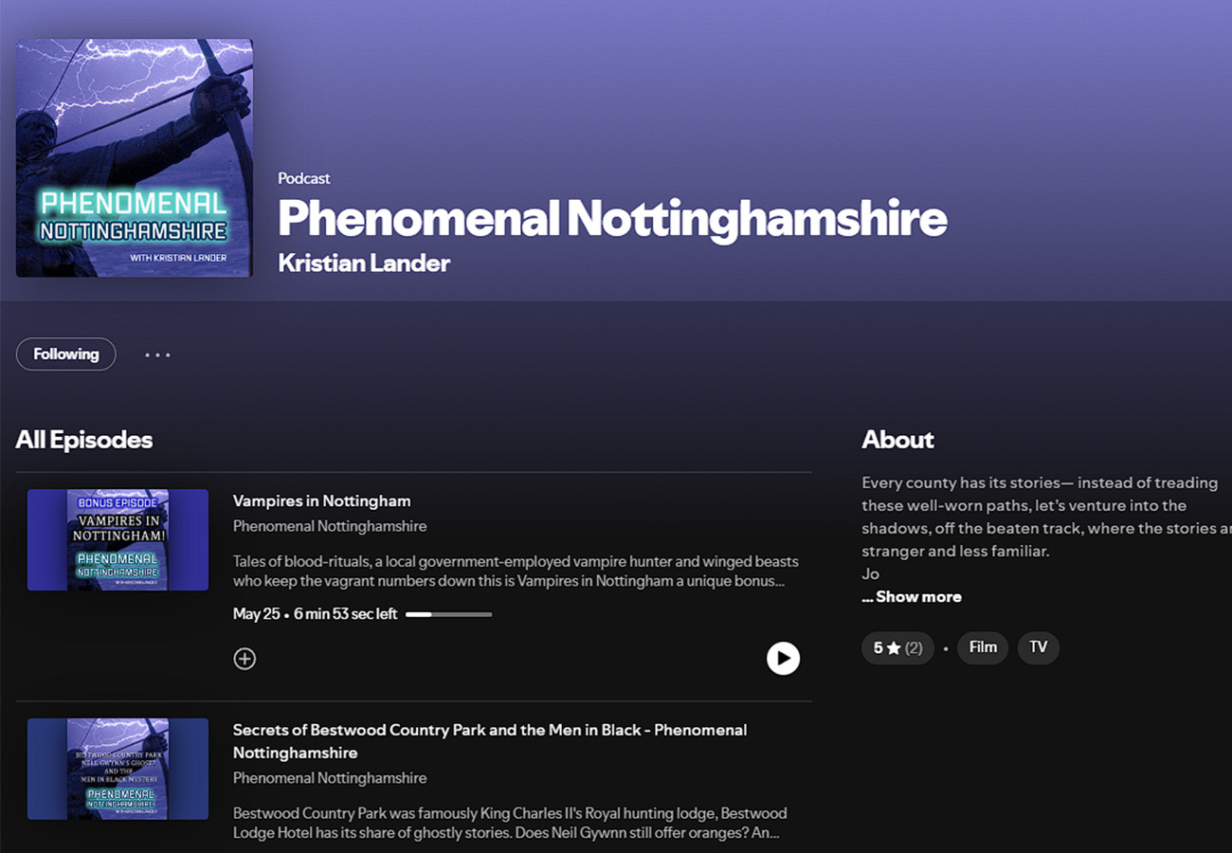Toggle the Following button
The width and height of the screenshot is (1232, 853).
(x=66, y=354)
